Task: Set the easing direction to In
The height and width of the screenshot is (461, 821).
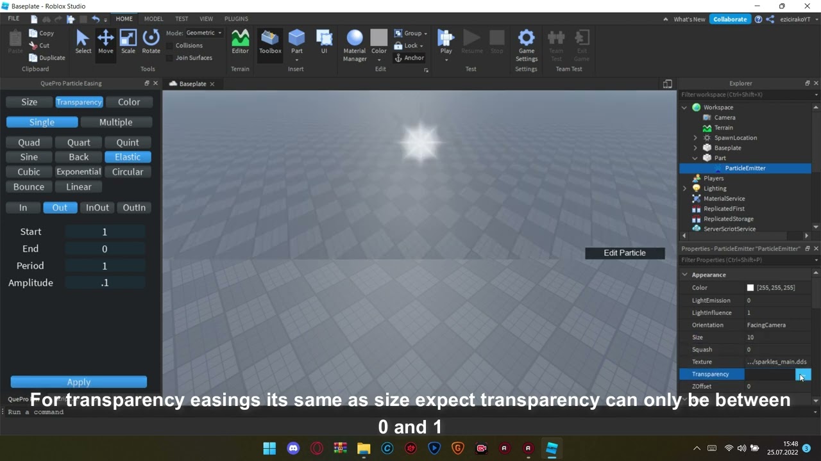Action: point(23,207)
